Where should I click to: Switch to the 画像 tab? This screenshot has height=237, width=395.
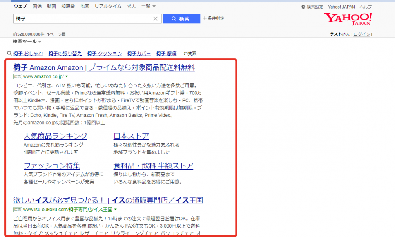tap(37, 6)
